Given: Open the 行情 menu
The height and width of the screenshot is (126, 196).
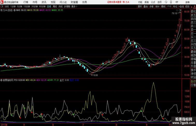Looking at the screenshot, I should click(26, 2).
